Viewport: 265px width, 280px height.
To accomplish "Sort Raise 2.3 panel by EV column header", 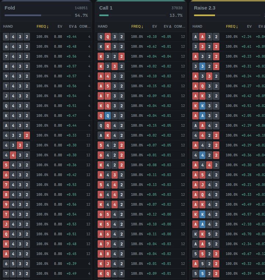I will click(249, 27).
